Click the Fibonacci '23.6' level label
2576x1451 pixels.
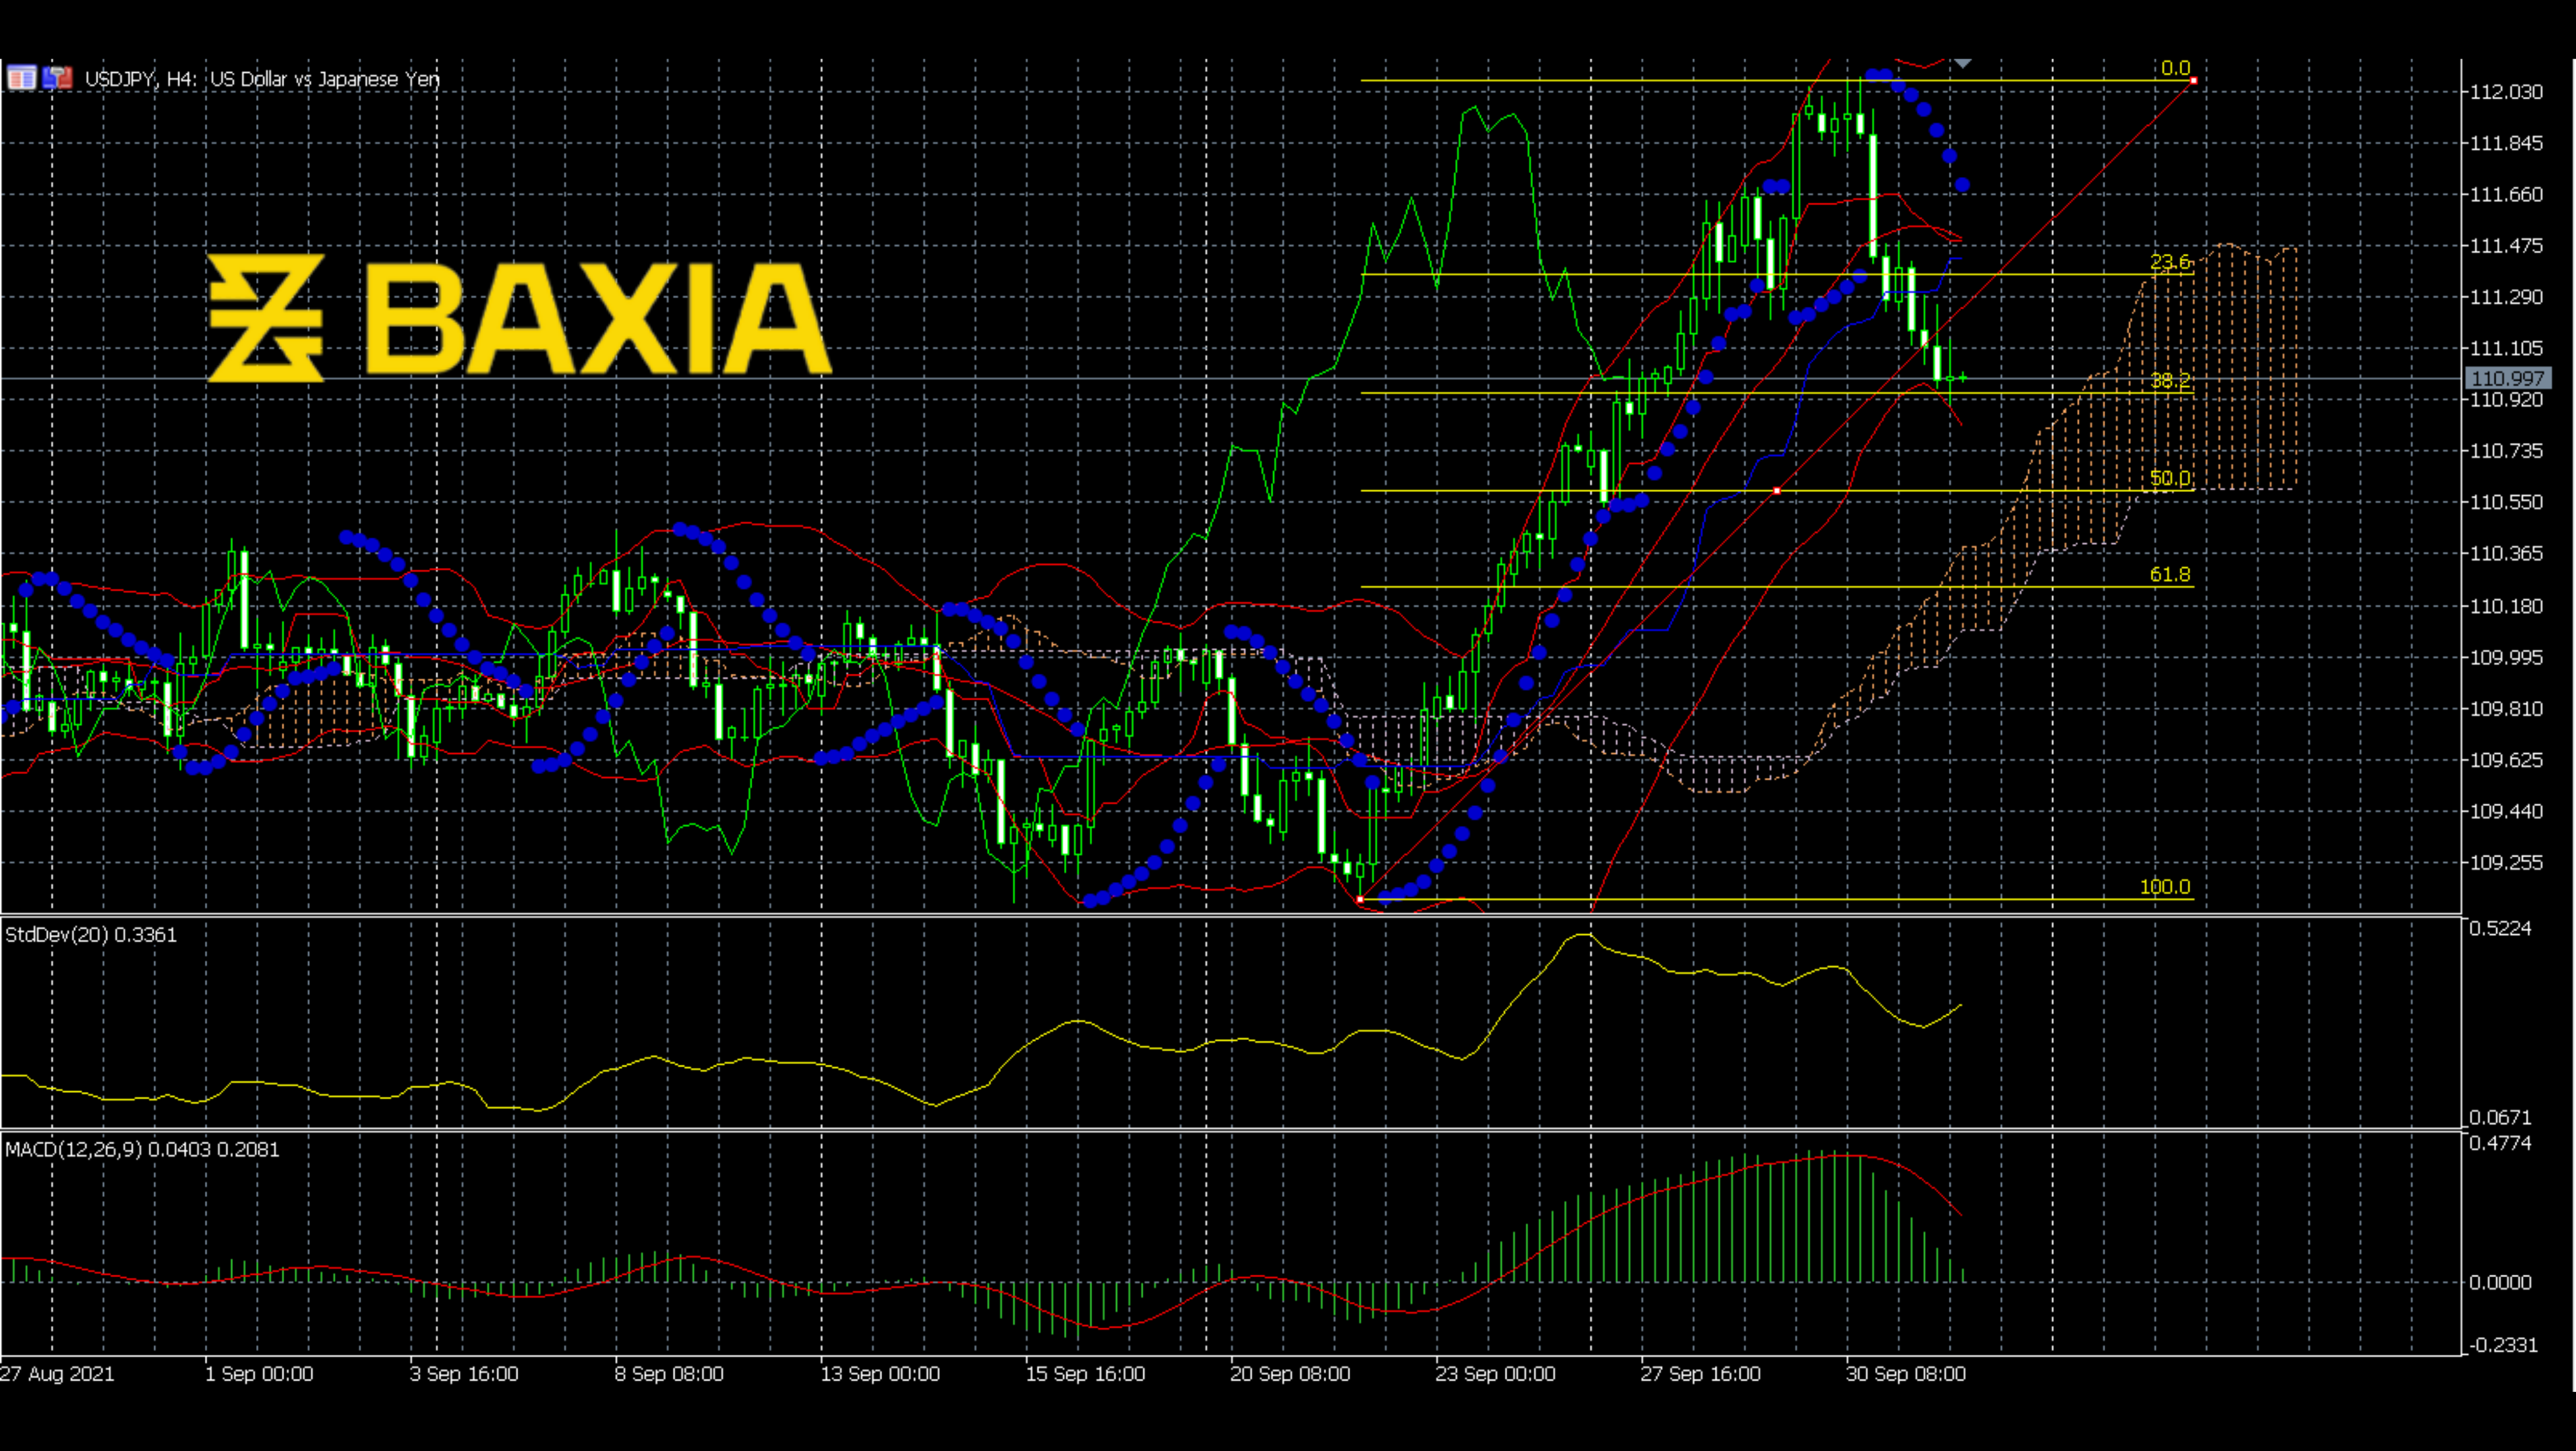pyautogui.click(x=2170, y=262)
